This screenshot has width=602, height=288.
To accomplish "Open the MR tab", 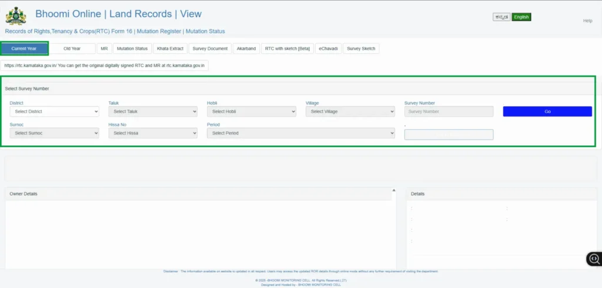I will pos(104,49).
